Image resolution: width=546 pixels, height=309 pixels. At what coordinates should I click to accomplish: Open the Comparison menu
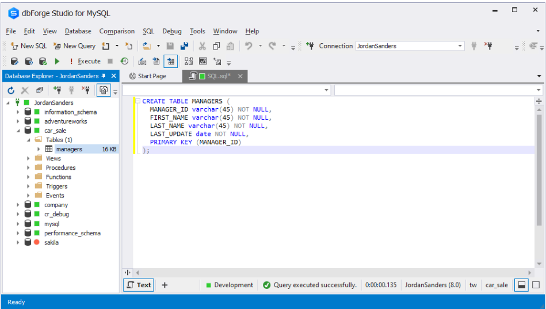pyautogui.click(x=117, y=31)
